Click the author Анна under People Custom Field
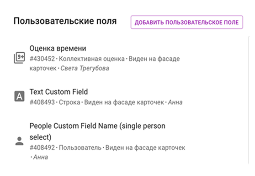This screenshot has height=176, width=255. point(41,157)
